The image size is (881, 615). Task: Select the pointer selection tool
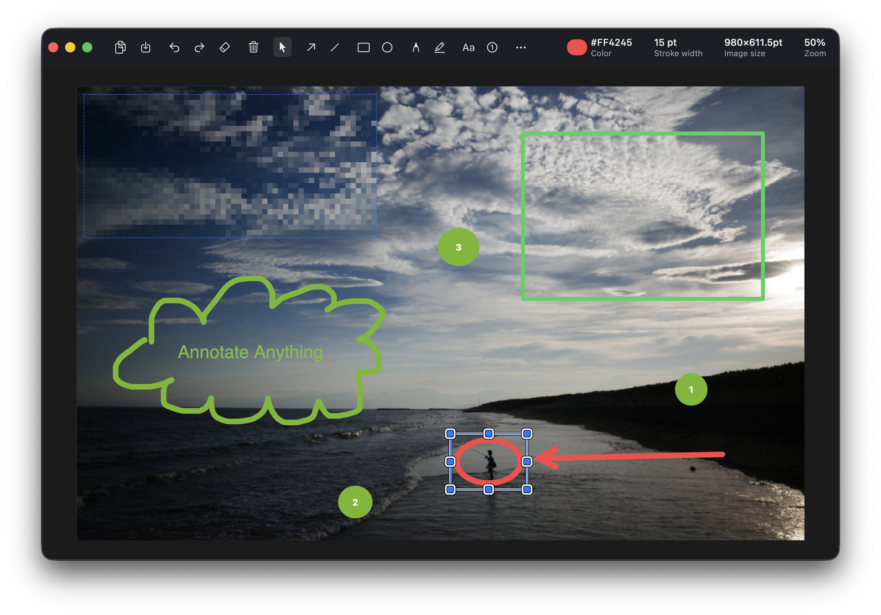coord(282,47)
